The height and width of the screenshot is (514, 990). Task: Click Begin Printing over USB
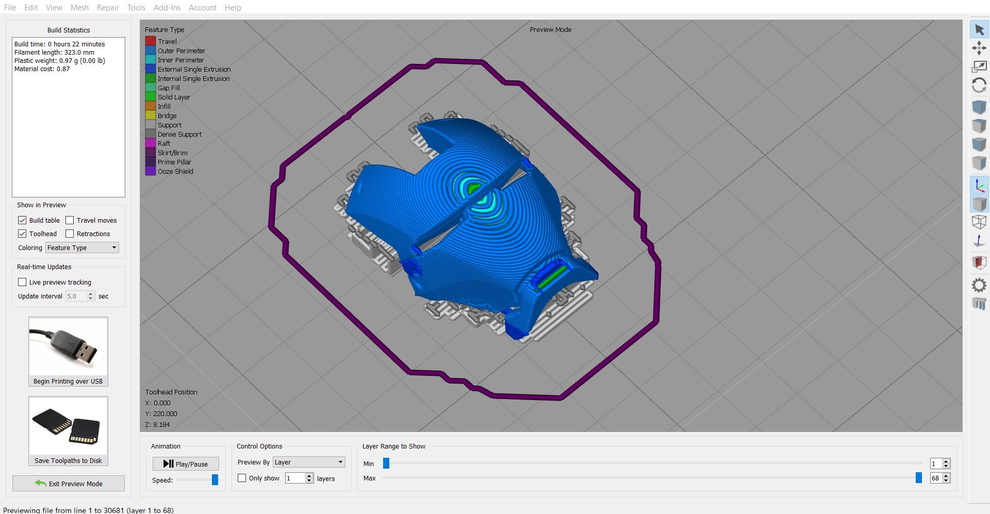pyautogui.click(x=68, y=352)
